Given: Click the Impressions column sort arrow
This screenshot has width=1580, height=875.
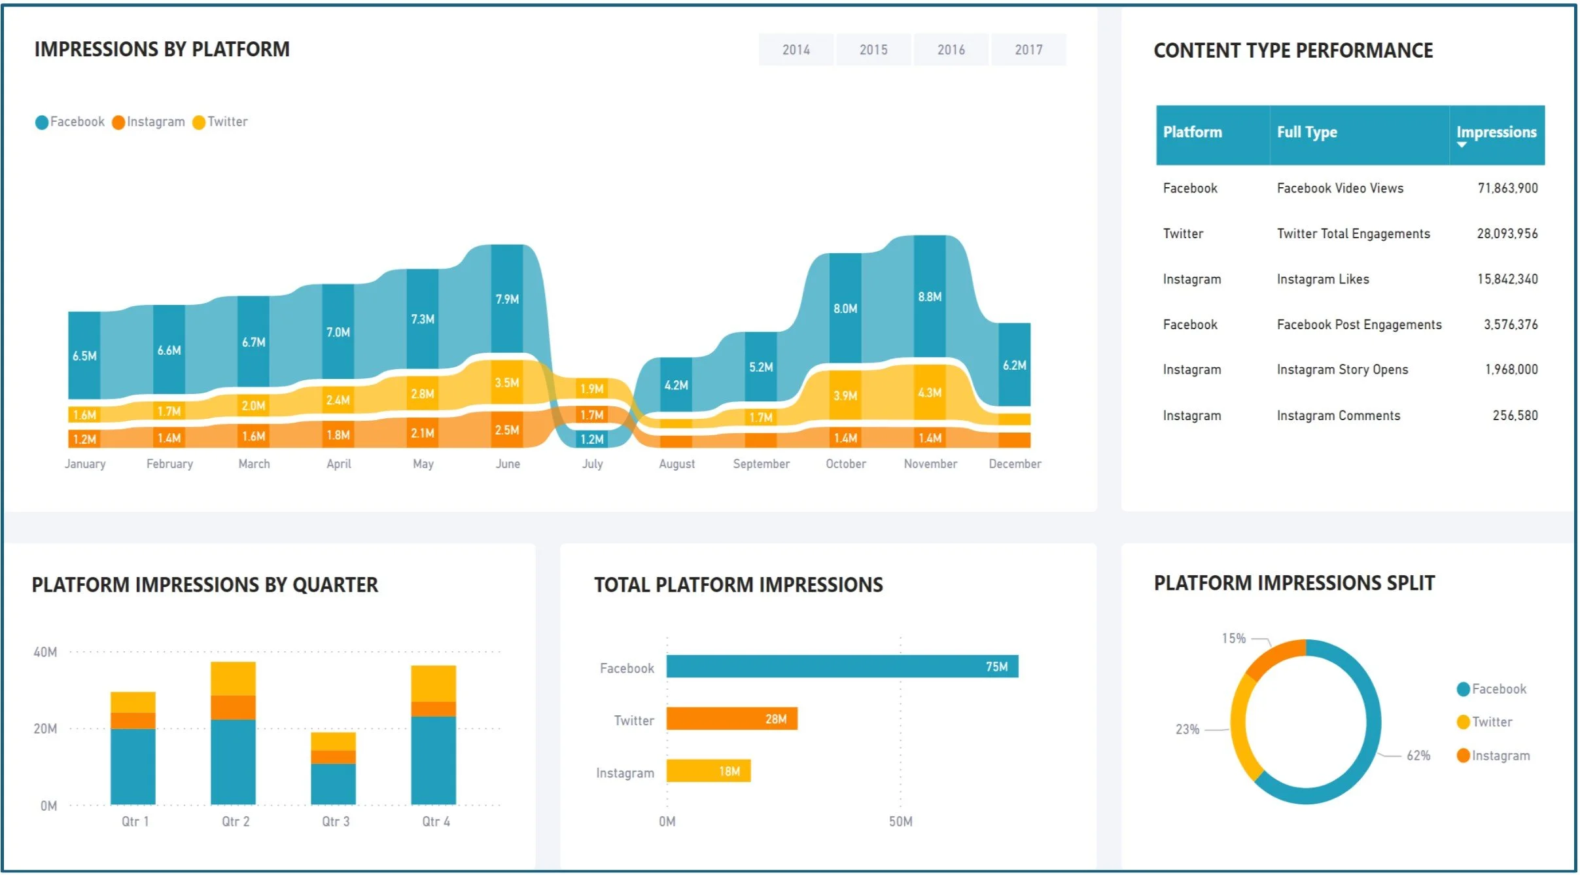Looking at the screenshot, I should click(1462, 145).
